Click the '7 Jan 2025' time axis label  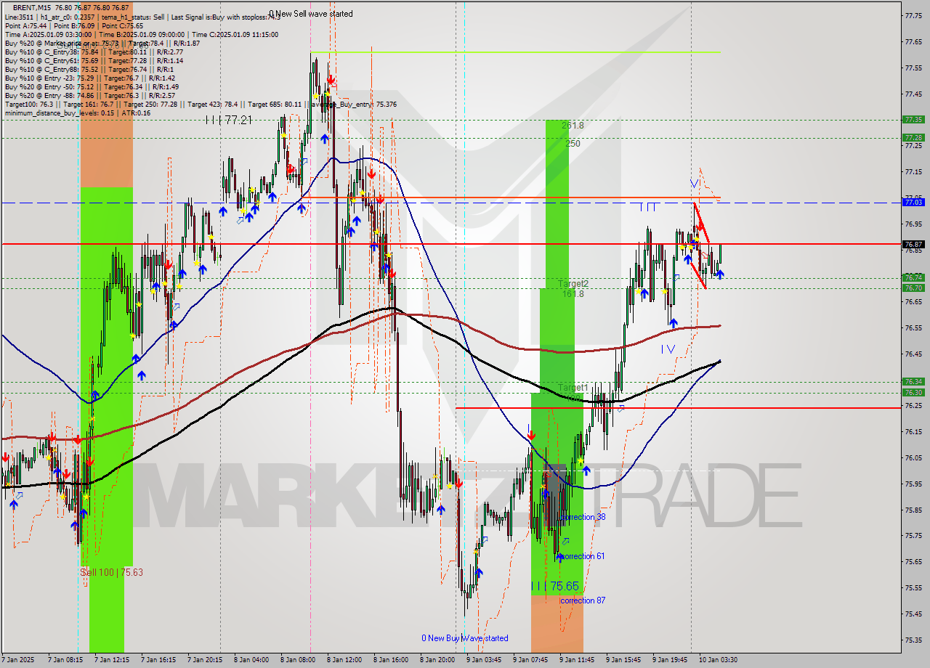(x=18, y=660)
